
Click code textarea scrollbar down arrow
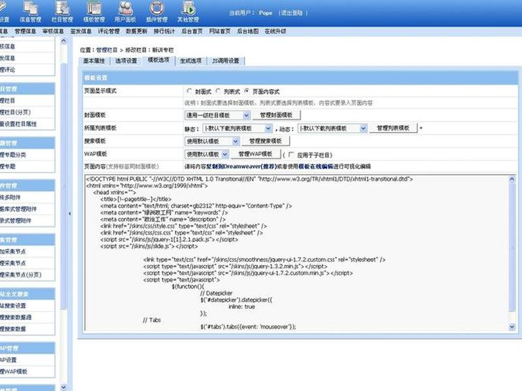[x=512, y=327]
